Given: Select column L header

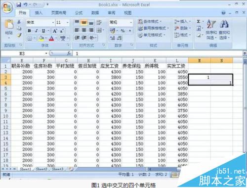Looking at the screenshot, I should tap(177, 60).
